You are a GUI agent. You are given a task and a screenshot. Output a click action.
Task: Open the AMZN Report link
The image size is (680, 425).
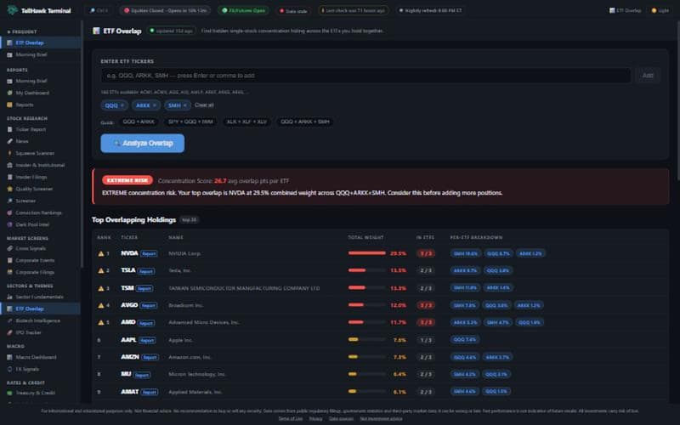click(x=150, y=358)
